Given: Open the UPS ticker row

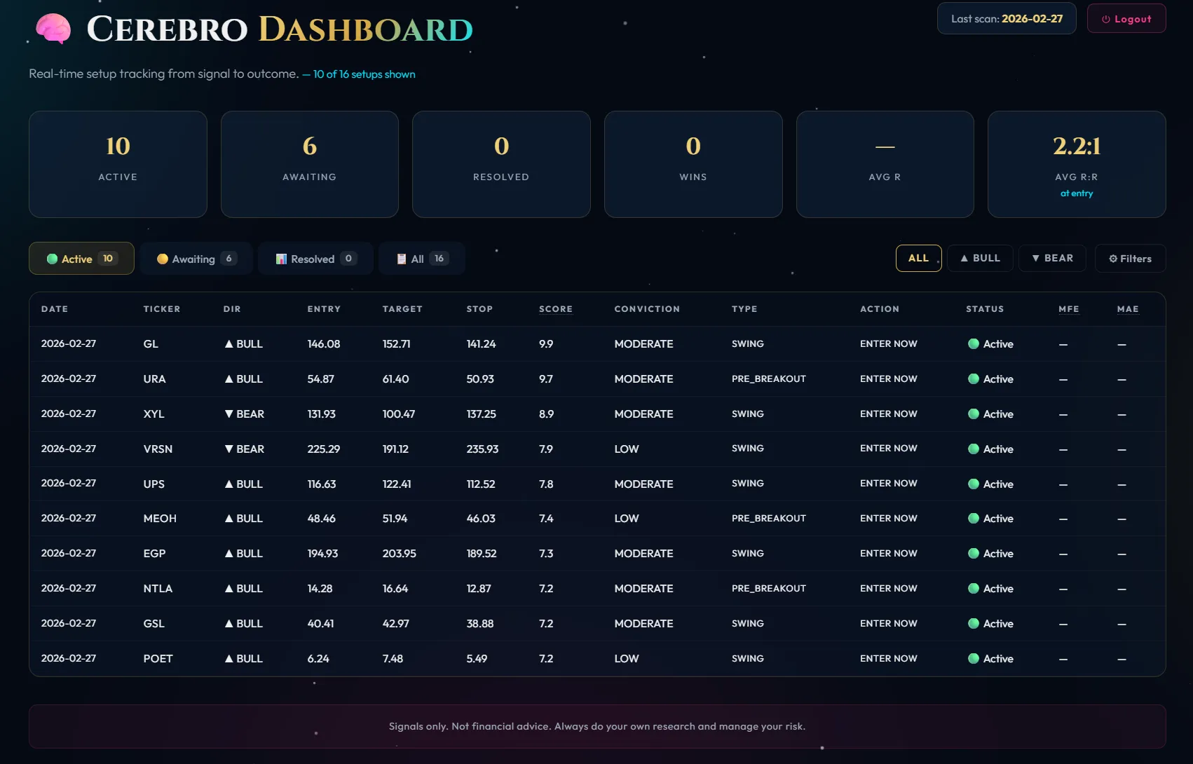Looking at the screenshot, I should 597,484.
